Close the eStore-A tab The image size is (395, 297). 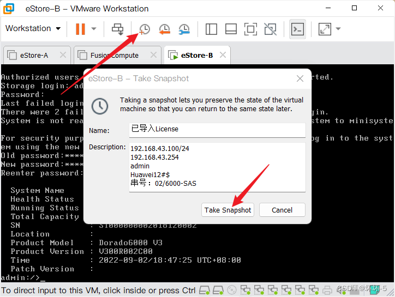click(63, 55)
